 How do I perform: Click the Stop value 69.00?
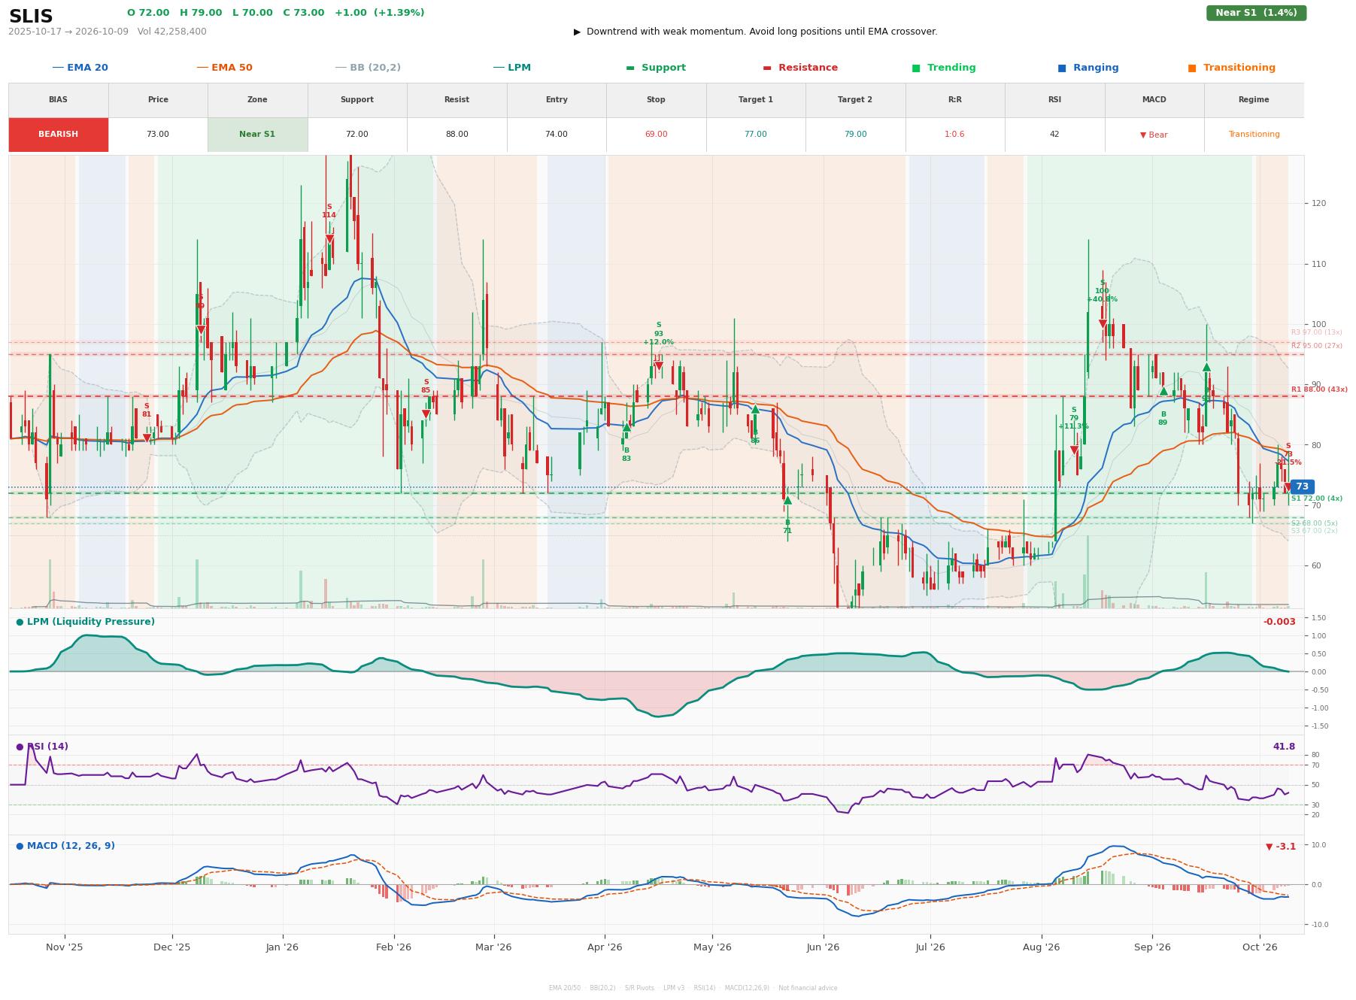pos(656,135)
